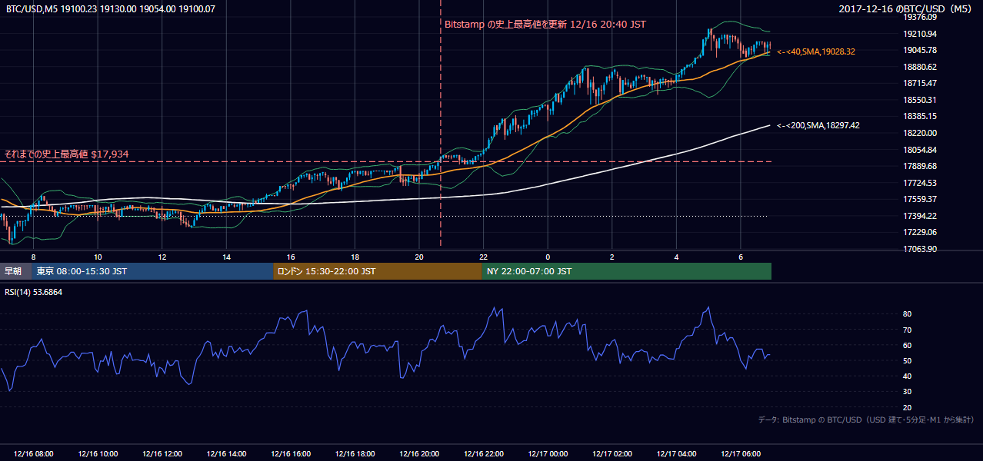Click the '12/16 18:00' time axis label
This screenshot has width=983, height=461.
(355, 454)
